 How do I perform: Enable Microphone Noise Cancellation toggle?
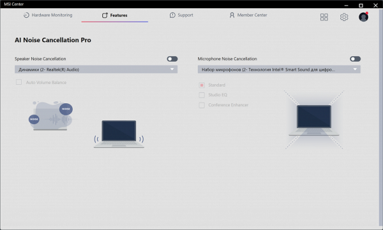pyautogui.click(x=355, y=59)
